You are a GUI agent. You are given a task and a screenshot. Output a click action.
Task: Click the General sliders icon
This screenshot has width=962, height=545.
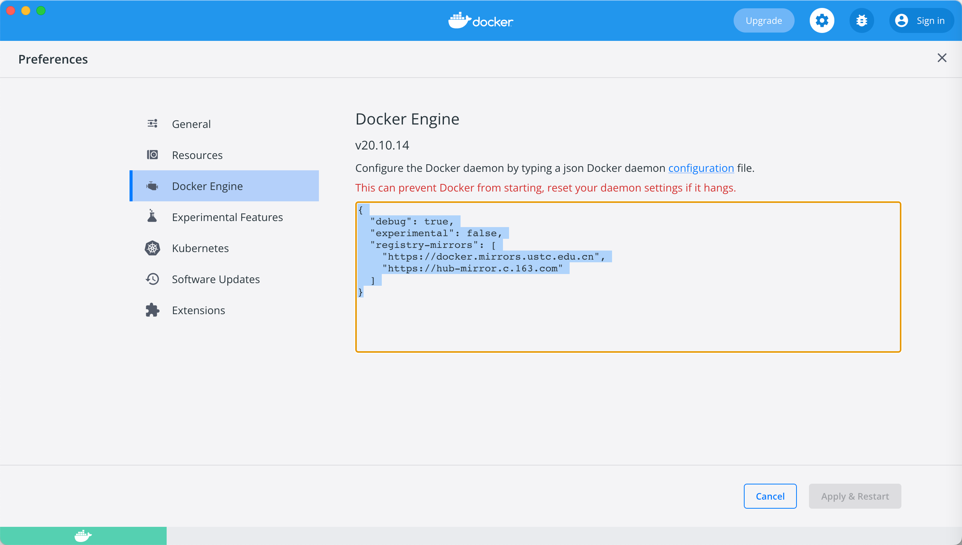pyautogui.click(x=152, y=124)
